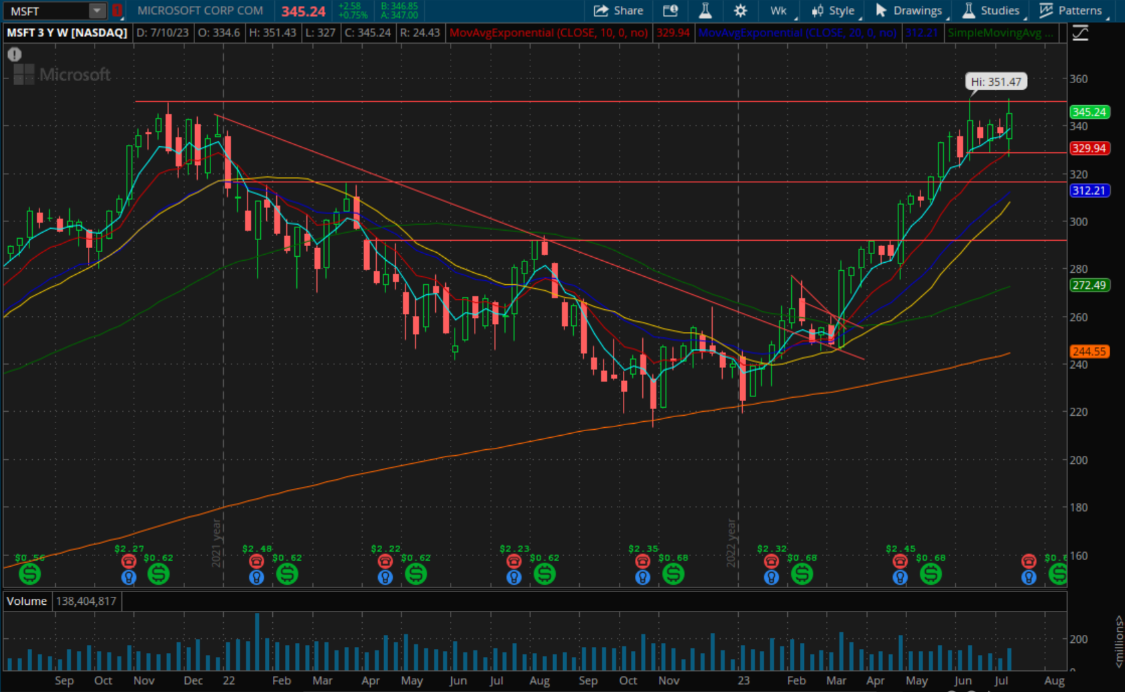Open the flask icon left of the gear
The width and height of the screenshot is (1125, 692).
click(x=705, y=11)
